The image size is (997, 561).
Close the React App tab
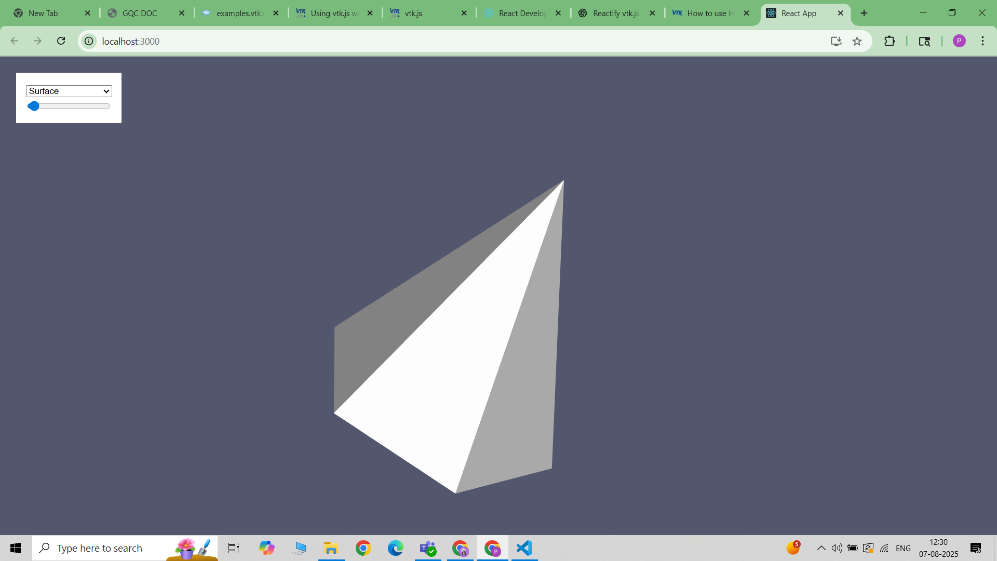(840, 13)
